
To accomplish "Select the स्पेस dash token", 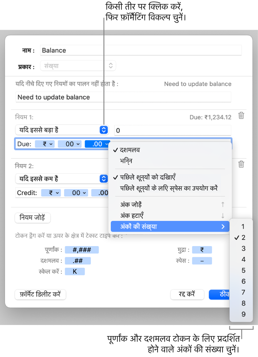I will pyautogui.click(x=202, y=261).
